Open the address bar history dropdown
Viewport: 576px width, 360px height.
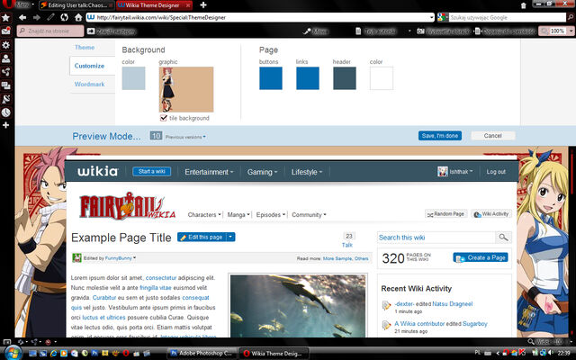click(432, 17)
